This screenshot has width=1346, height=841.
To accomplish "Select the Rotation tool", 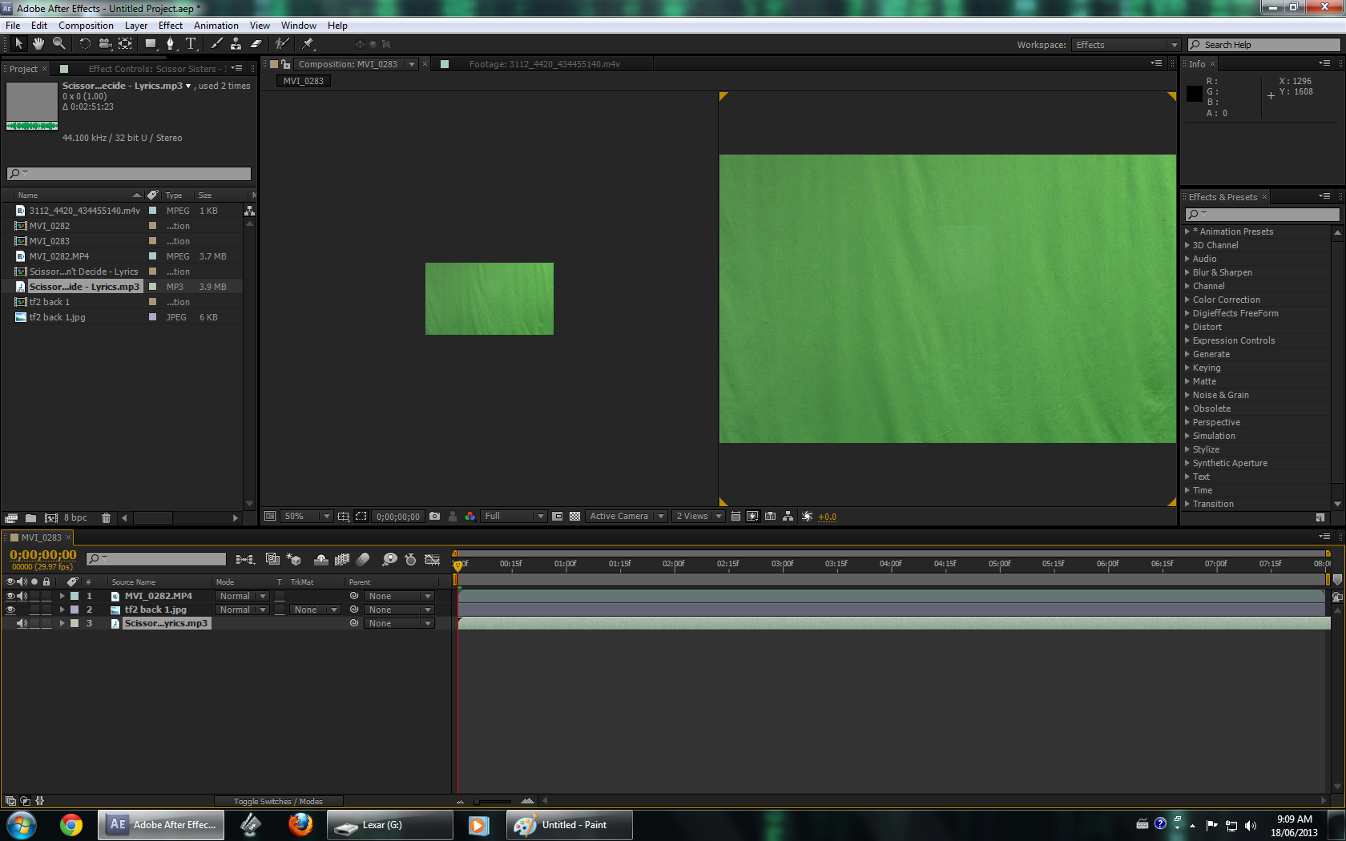I will (85, 44).
